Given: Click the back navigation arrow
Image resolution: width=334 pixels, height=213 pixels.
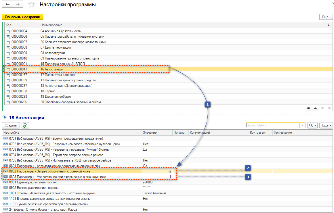Looking at the screenshot, I should pyautogui.click(x=7, y=5).
